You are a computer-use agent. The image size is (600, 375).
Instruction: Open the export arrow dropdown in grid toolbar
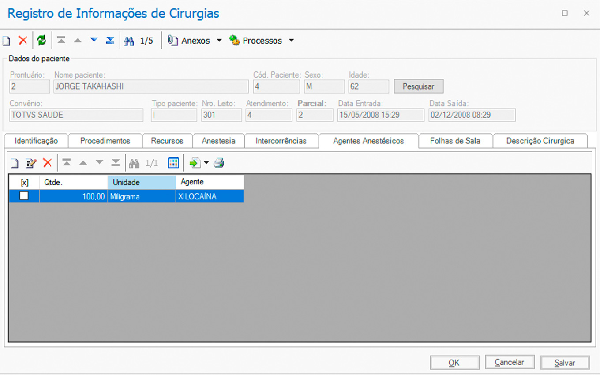(206, 163)
